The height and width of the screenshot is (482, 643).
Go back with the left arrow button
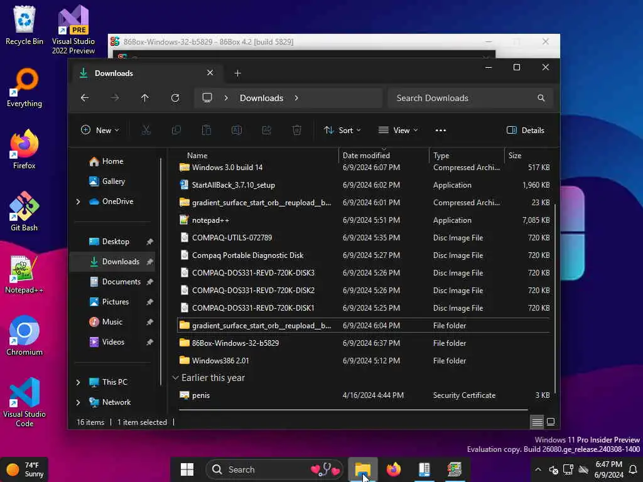[x=85, y=98]
